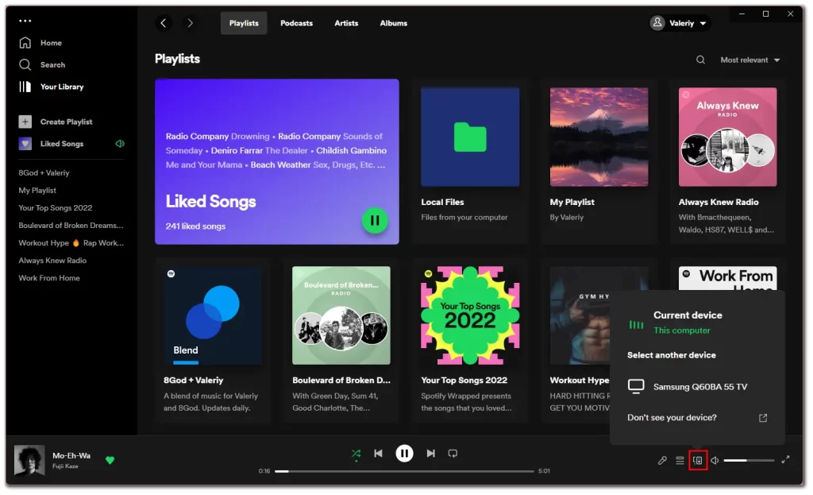This screenshot has width=813, height=495.
Task: Switch to the Podcasts tab
Action: [297, 23]
